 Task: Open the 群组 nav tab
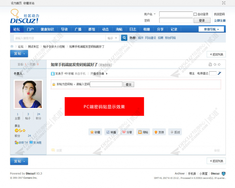coord(92,29)
